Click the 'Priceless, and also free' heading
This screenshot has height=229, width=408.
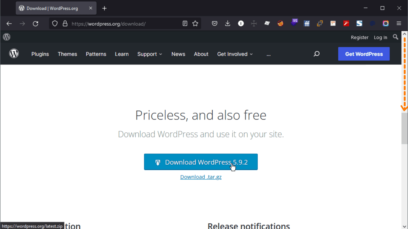(x=201, y=115)
